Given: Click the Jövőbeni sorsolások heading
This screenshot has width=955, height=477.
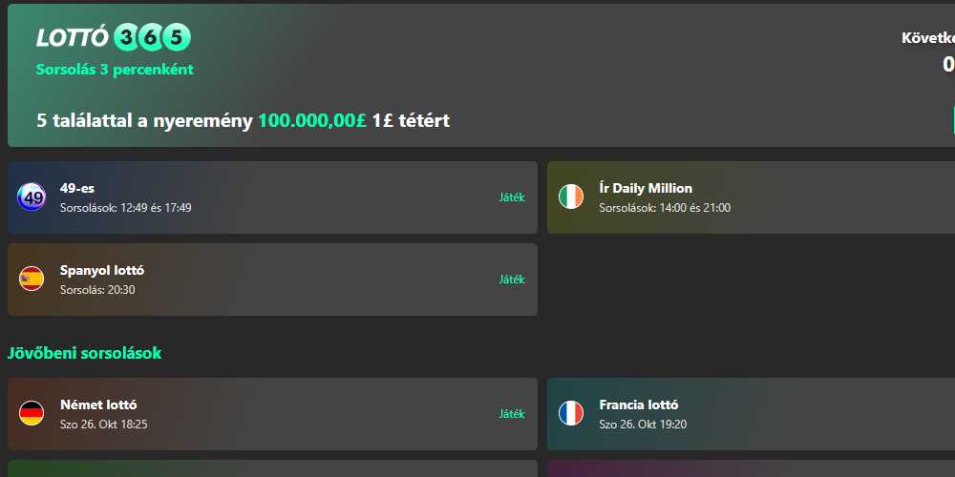Looking at the screenshot, I should (x=84, y=353).
